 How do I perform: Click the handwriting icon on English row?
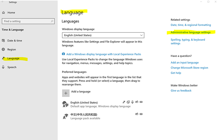point(137,102)
